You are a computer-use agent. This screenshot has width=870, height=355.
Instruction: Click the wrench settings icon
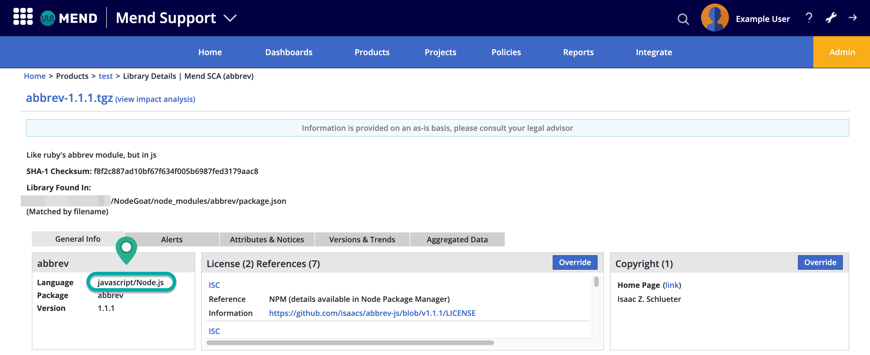[831, 18]
